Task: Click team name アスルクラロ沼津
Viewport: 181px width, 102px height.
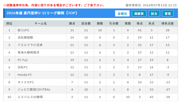Action: pyautogui.click(x=30, y=45)
